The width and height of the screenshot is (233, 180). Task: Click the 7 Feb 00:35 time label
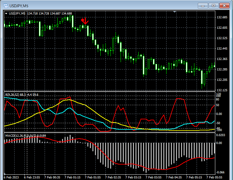52,177
